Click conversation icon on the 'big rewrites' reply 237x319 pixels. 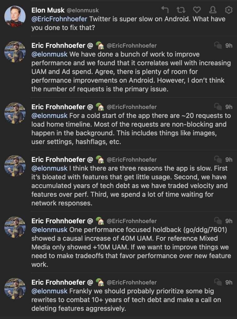(218, 282)
